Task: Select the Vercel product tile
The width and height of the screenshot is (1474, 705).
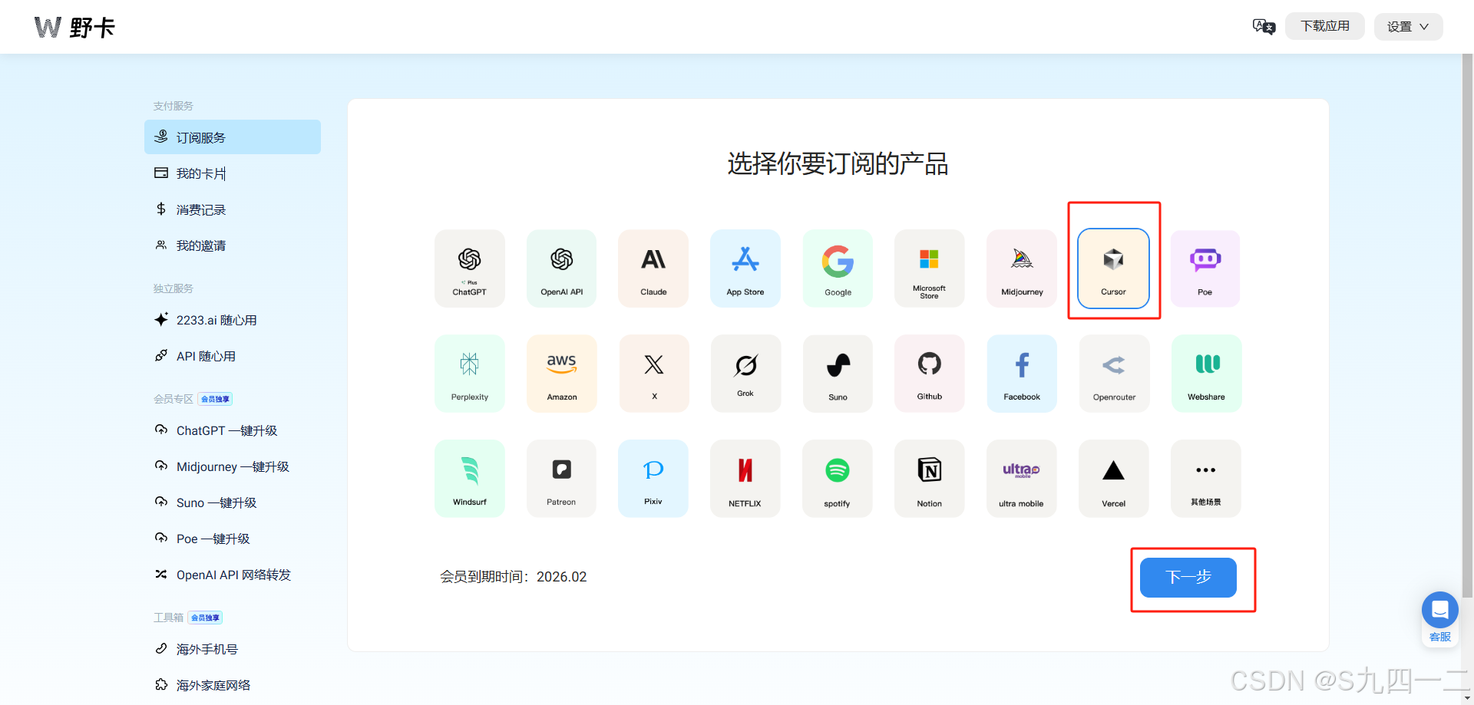Action: pos(1113,479)
